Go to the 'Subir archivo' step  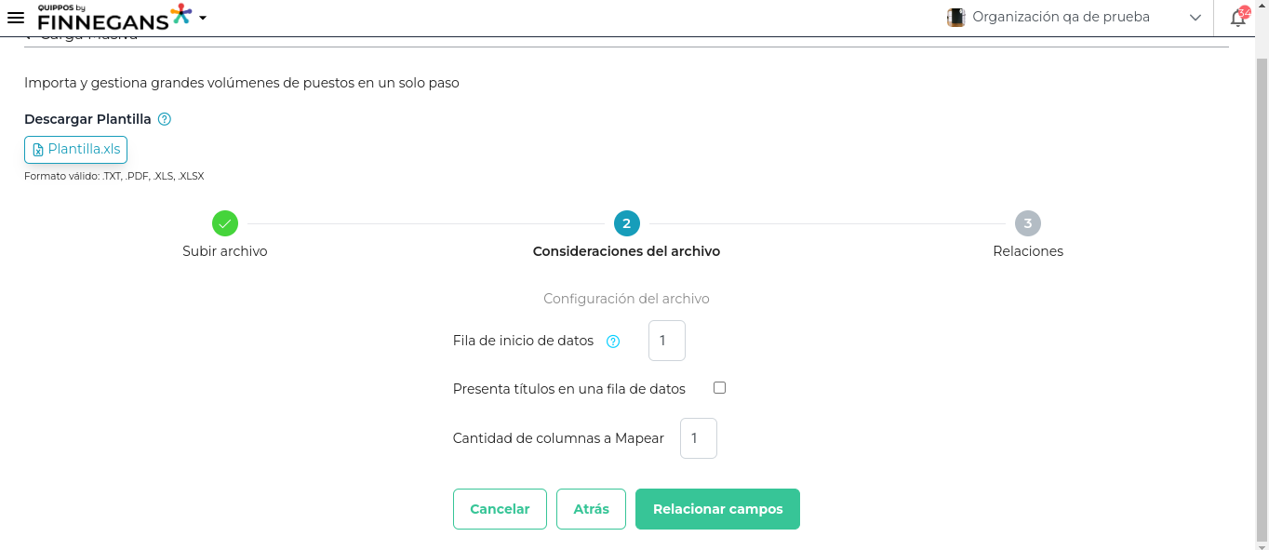[225, 251]
